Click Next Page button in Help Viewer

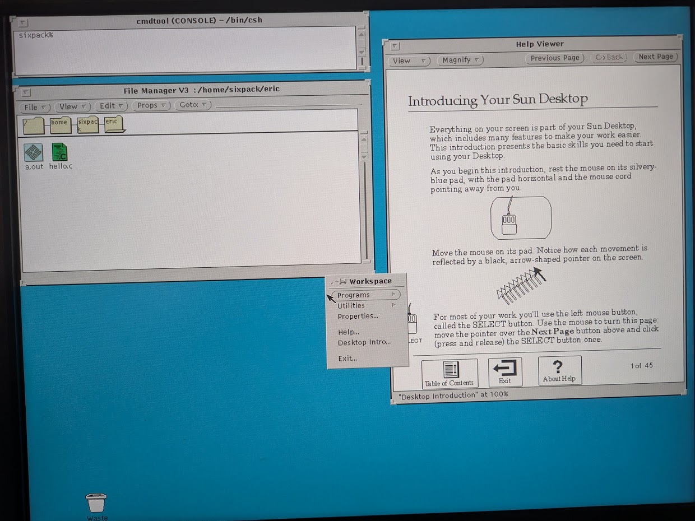coord(656,57)
